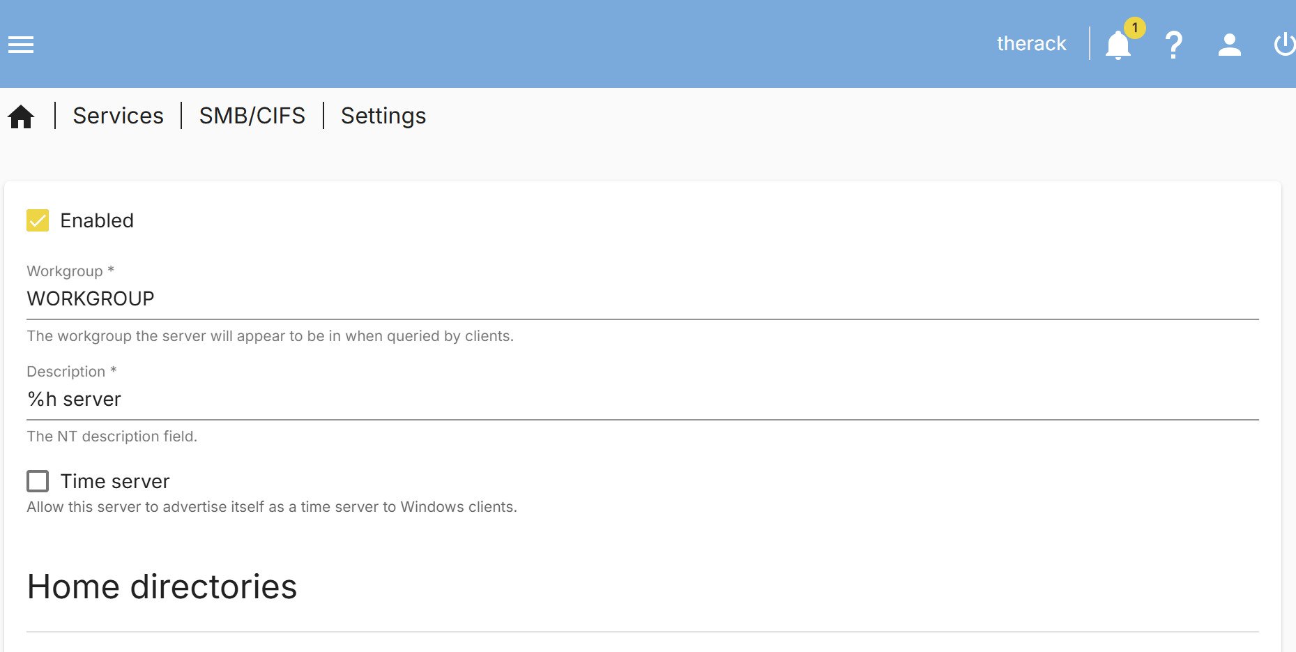
Task: Select the Settings breadcrumb item
Action: 383,116
